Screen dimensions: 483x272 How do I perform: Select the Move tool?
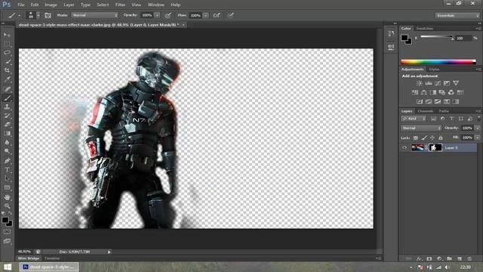[7, 35]
